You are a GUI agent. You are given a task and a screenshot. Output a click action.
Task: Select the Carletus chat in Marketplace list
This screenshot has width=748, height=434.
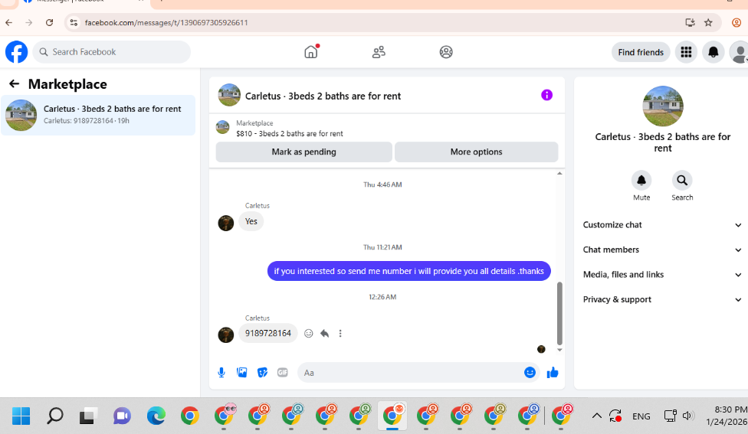(x=98, y=115)
